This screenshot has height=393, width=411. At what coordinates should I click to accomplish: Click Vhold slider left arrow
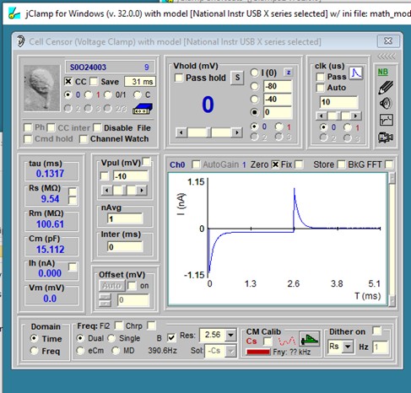click(181, 132)
